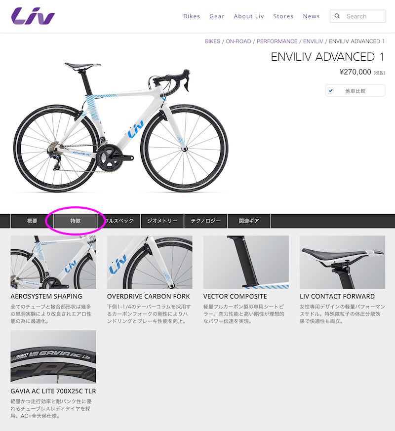
Task: Click the PERFORMANCE breadcrumb link
Action: (277, 41)
